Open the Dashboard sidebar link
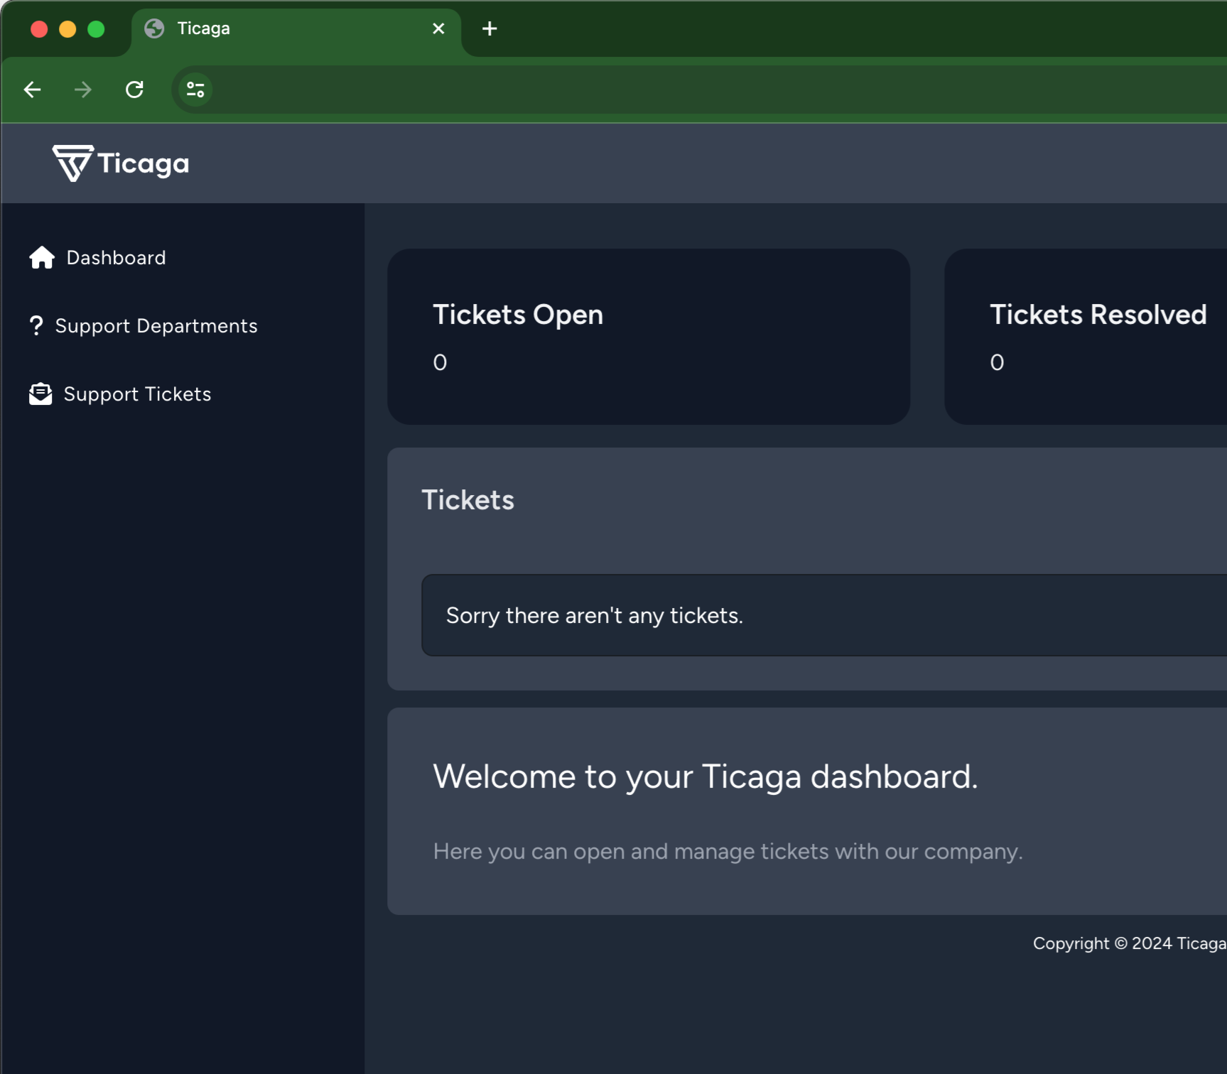The height and width of the screenshot is (1074, 1227). tap(97, 257)
